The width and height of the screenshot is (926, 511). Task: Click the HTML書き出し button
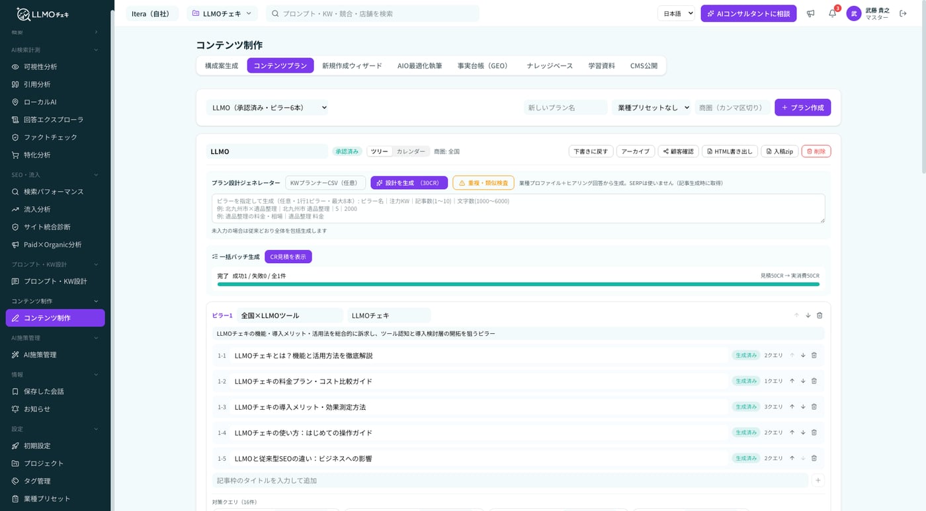(729, 151)
